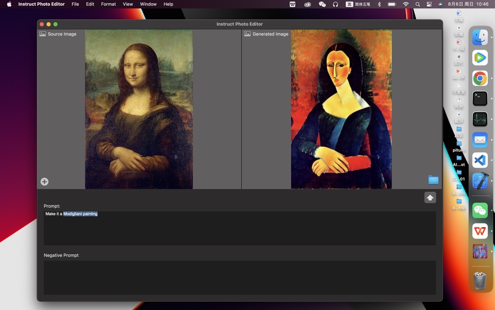Open the output folder icon
The image size is (495, 310).
pyautogui.click(x=433, y=180)
